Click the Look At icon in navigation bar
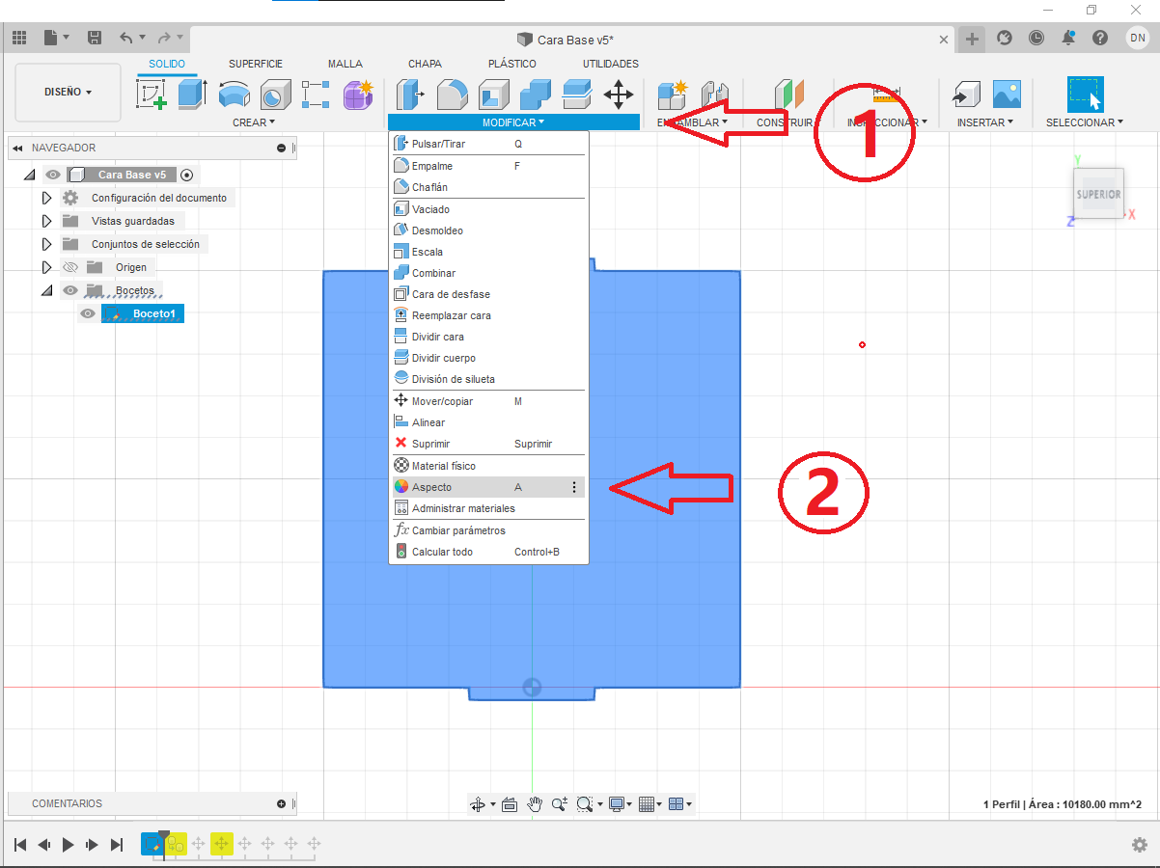1160x868 pixels. pyautogui.click(x=510, y=803)
